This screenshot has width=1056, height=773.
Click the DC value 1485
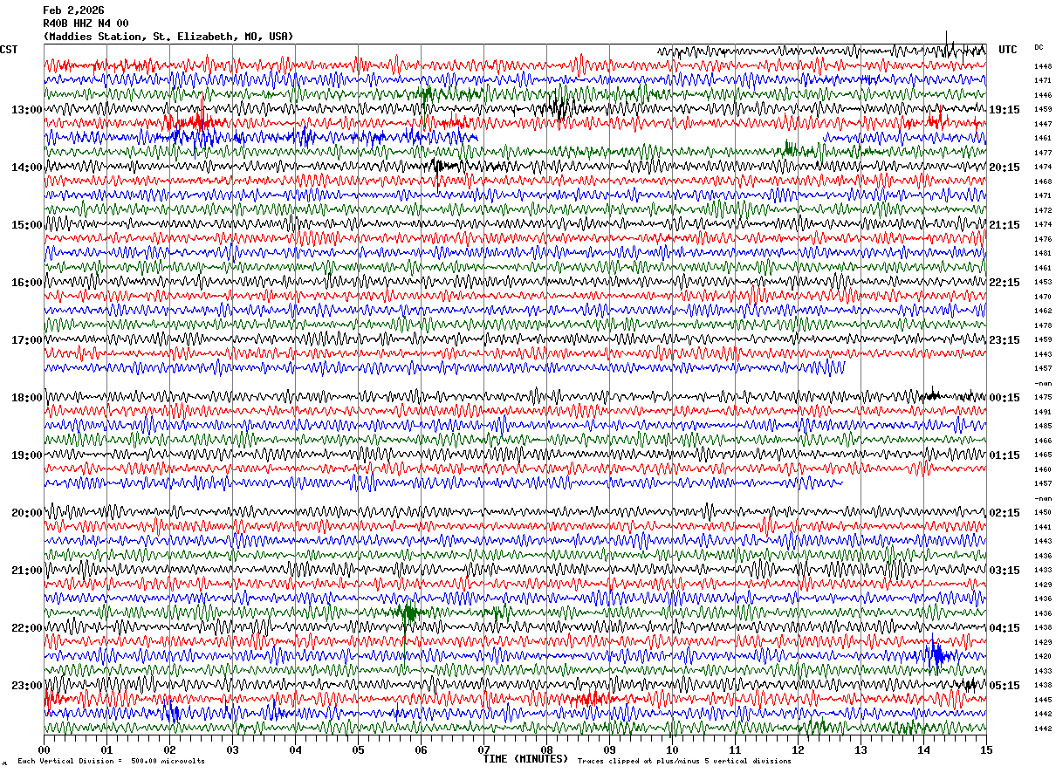pos(1042,427)
